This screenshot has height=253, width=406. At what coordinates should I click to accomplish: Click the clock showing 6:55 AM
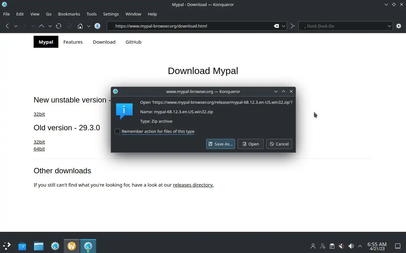(377, 246)
